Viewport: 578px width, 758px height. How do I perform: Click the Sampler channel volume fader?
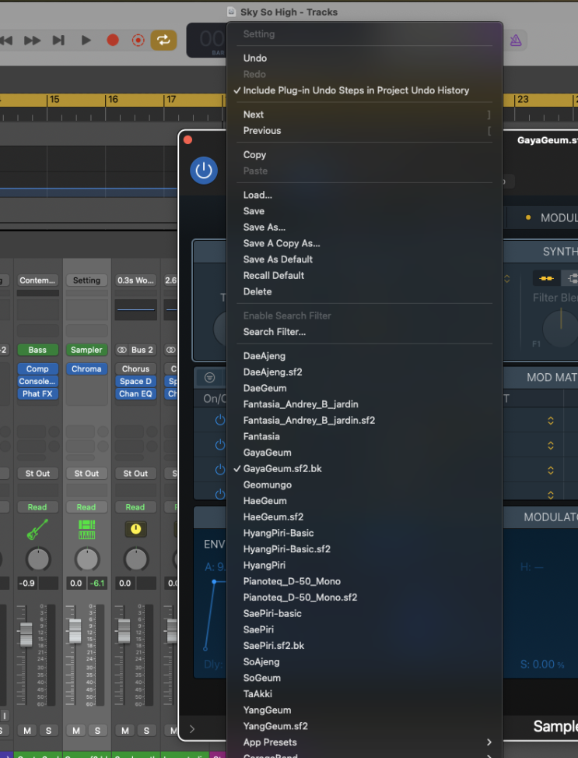click(75, 631)
